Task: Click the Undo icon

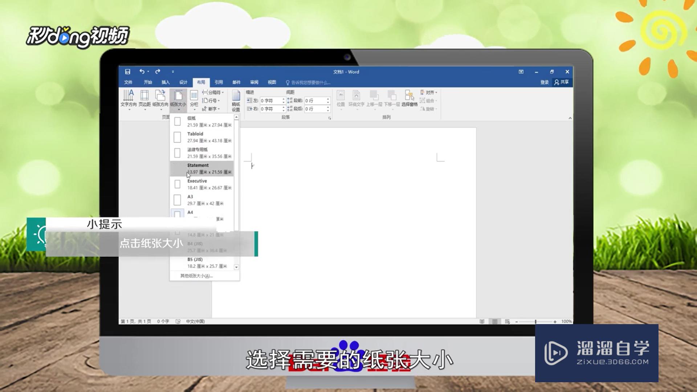Action: tap(142, 72)
